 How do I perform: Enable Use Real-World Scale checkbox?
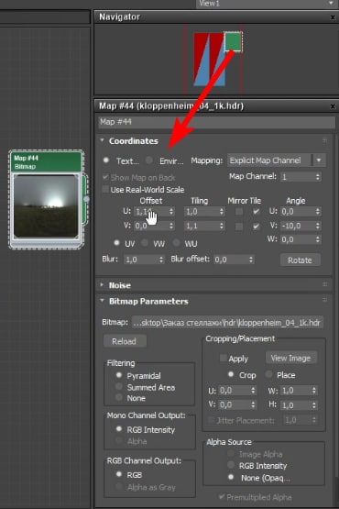pyautogui.click(x=105, y=189)
